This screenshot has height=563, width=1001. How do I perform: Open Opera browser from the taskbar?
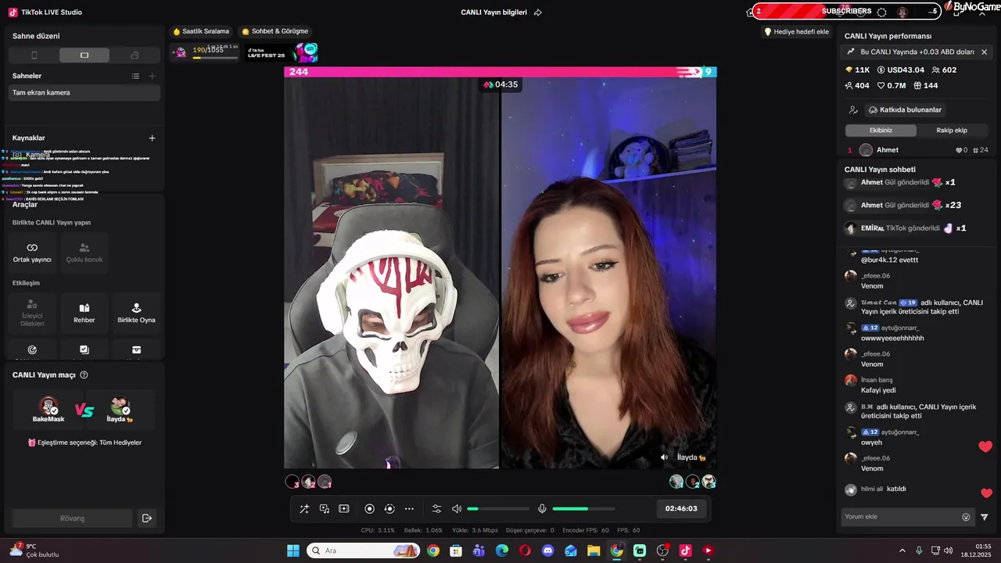pyautogui.click(x=525, y=550)
